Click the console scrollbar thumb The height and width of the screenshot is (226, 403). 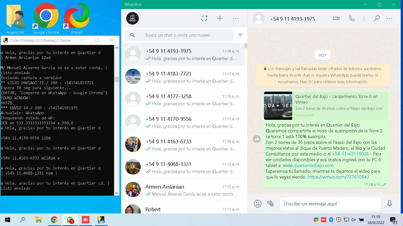click(x=117, y=79)
